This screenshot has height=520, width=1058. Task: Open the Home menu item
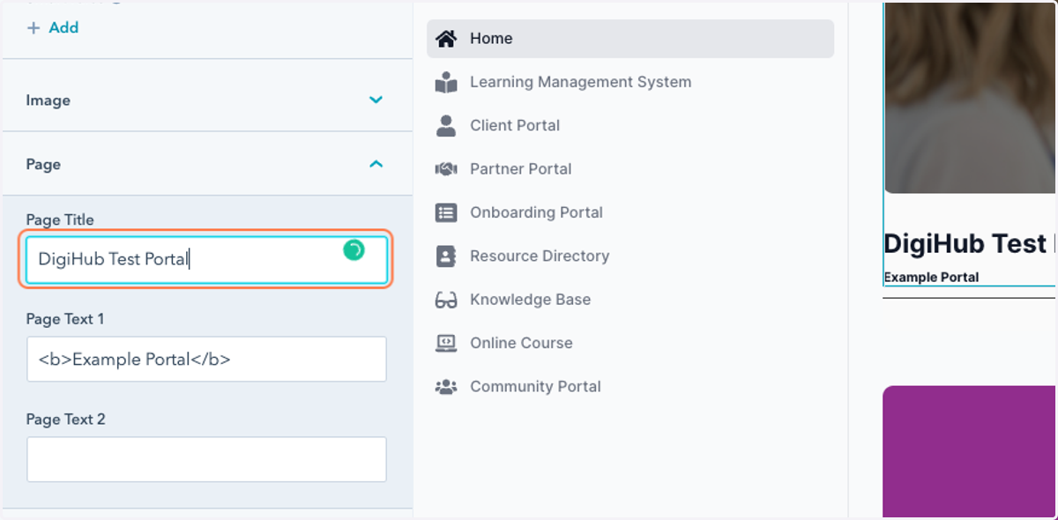click(630, 39)
